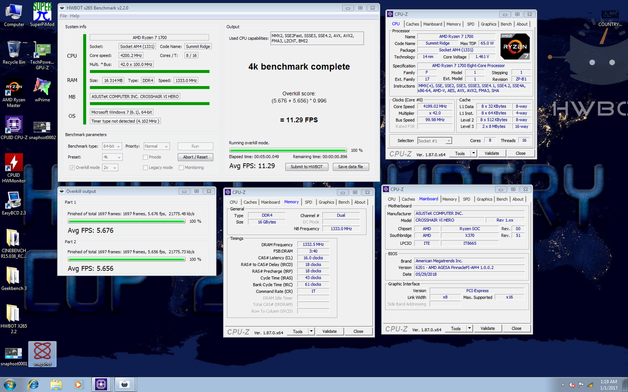Viewport: 628px width, 392px height.
Task: Open the Windows Start menu
Action: [10, 384]
